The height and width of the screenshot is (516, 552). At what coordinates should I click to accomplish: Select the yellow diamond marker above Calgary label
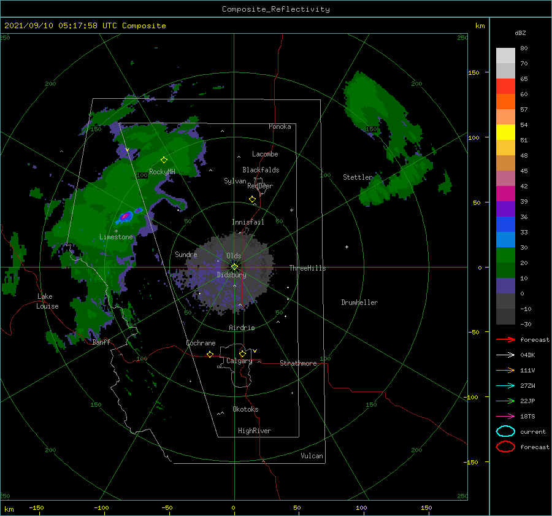tap(242, 353)
